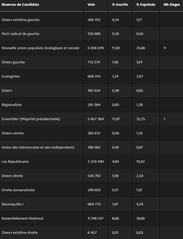183x239 pixels.
Task: Click the "Reconquête !" row label
Action: (x=13, y=204)
